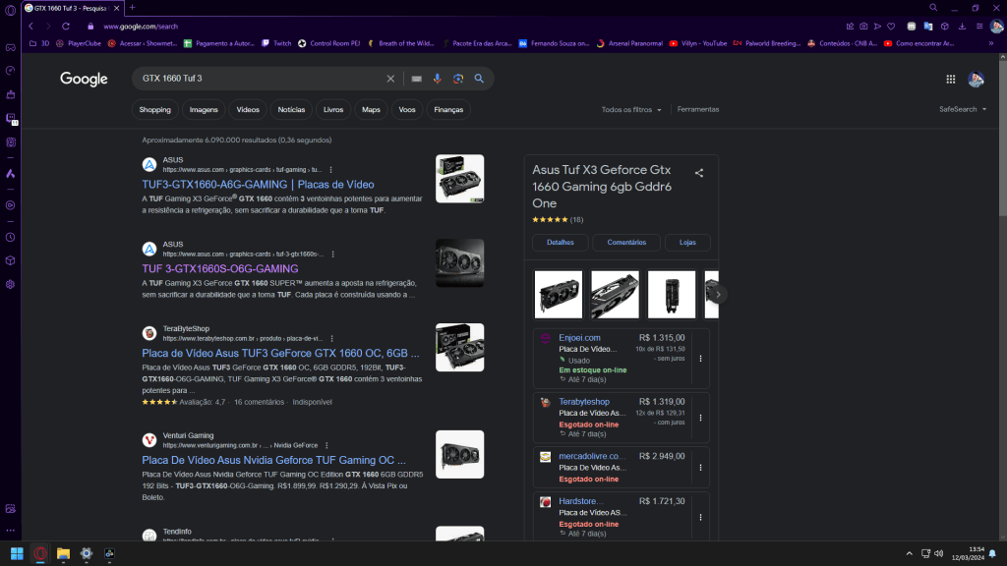
Task: Open options menu for mercadolivre offer
Action: [700, 468]
